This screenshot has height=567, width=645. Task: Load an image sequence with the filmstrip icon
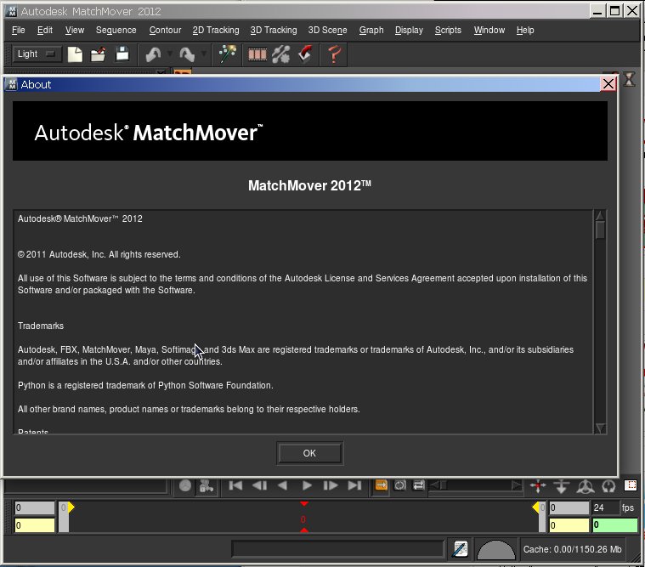pyautogui.click(x=257, y=54)
